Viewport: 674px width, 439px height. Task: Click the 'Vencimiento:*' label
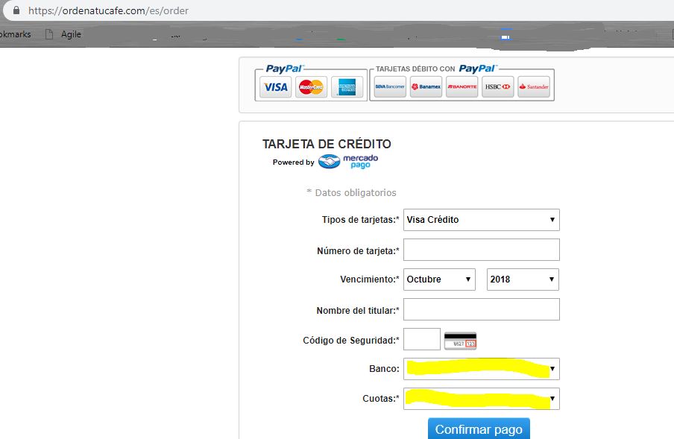(370, 279)
